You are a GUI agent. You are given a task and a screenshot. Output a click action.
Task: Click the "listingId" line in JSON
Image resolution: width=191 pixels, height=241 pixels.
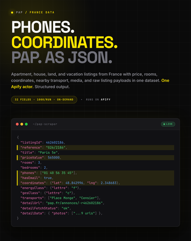click(x=42, y=143)
